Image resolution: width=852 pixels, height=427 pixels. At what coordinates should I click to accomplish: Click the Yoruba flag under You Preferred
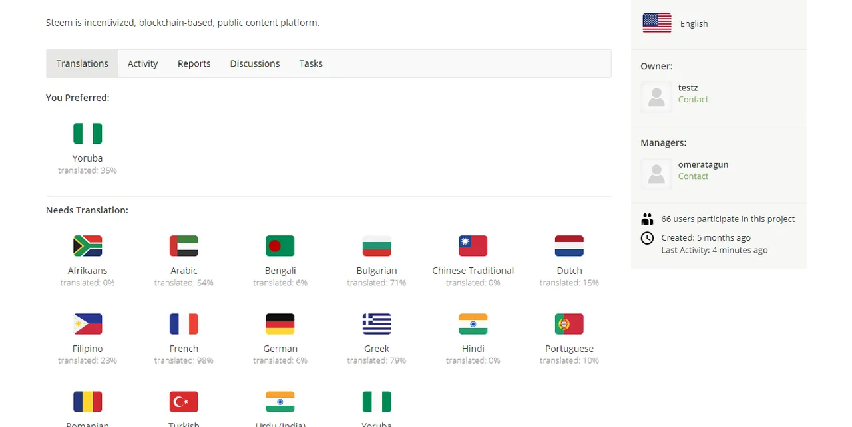point(88,134)
